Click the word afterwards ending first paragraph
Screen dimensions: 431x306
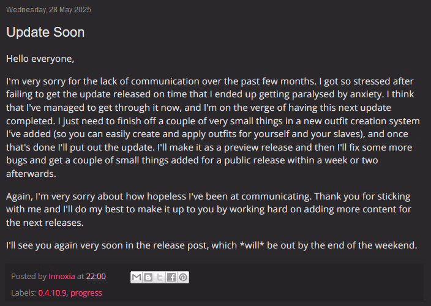pos(31,174)
